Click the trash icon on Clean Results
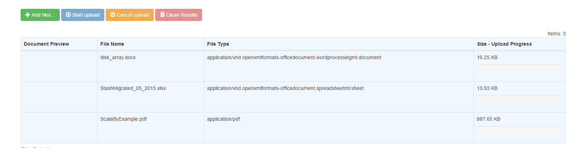Screen dimensions: 575x148 [x=162, y=15]
